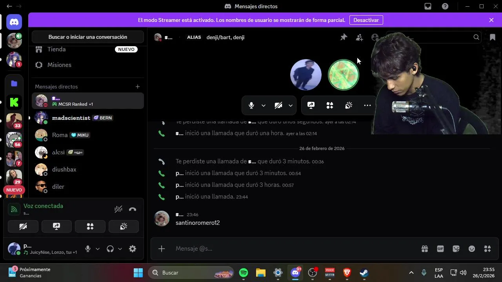Screen dimensions: 502x282
Task: Expand output device options in user panel
Action: coord(120,249)
